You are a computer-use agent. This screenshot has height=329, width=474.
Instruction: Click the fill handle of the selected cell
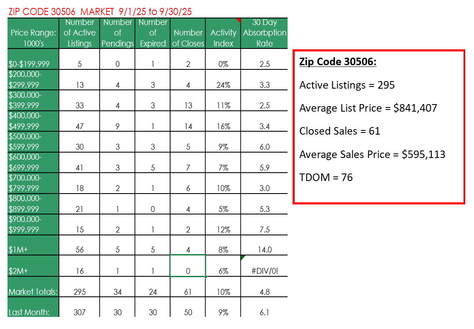point(206,276)
